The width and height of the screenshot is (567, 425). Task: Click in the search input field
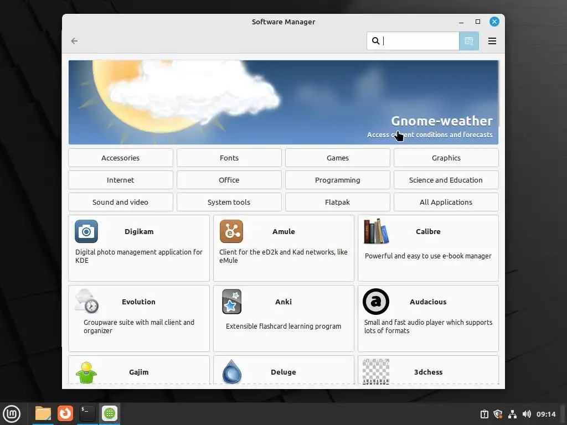[413, 41]
